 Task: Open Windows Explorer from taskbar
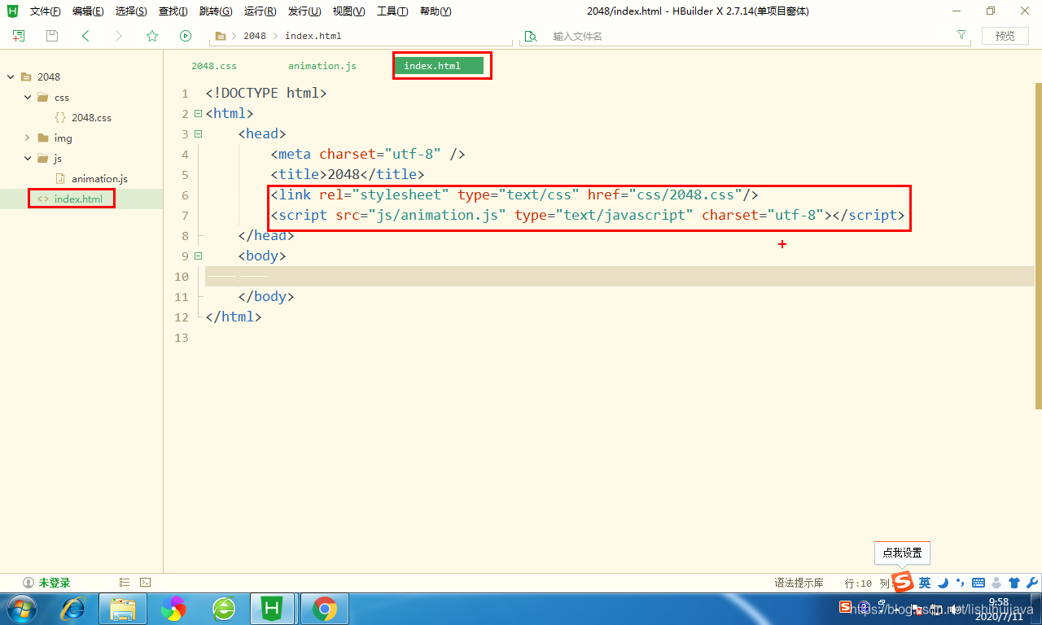coord(123,608)
